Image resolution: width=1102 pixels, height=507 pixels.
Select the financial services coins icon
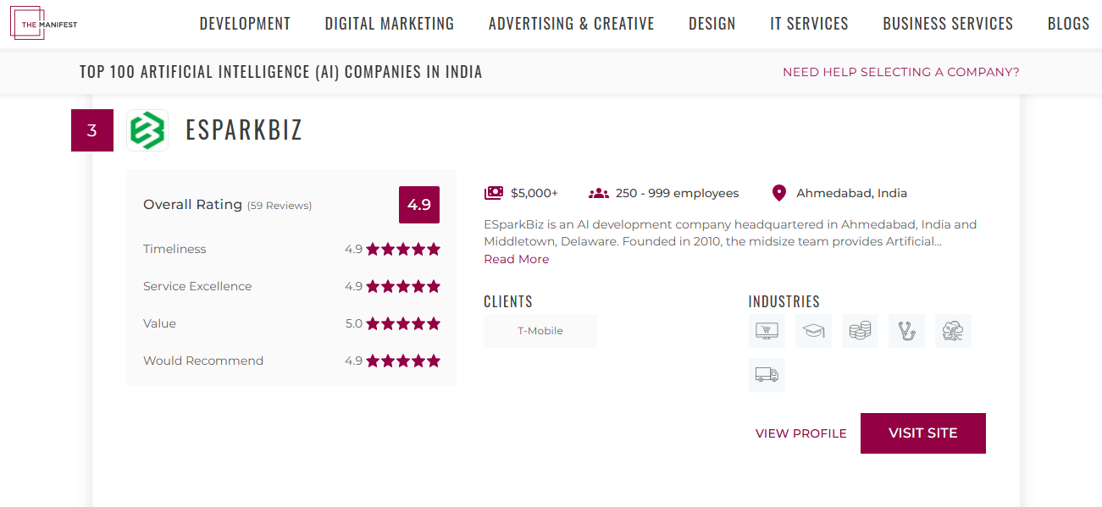point(860,331)
